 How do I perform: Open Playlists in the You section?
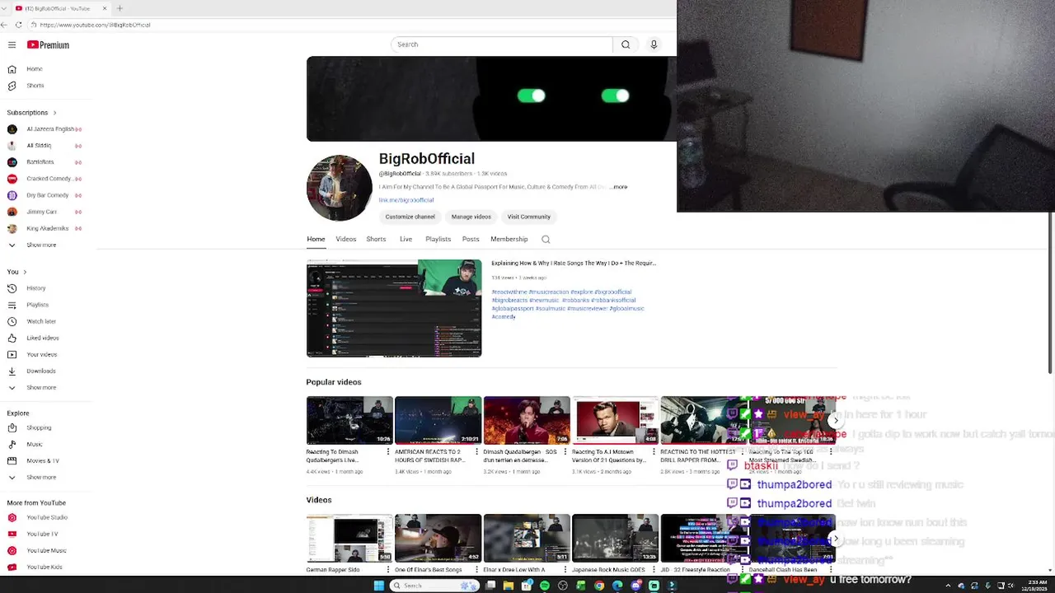coord(37,305)
